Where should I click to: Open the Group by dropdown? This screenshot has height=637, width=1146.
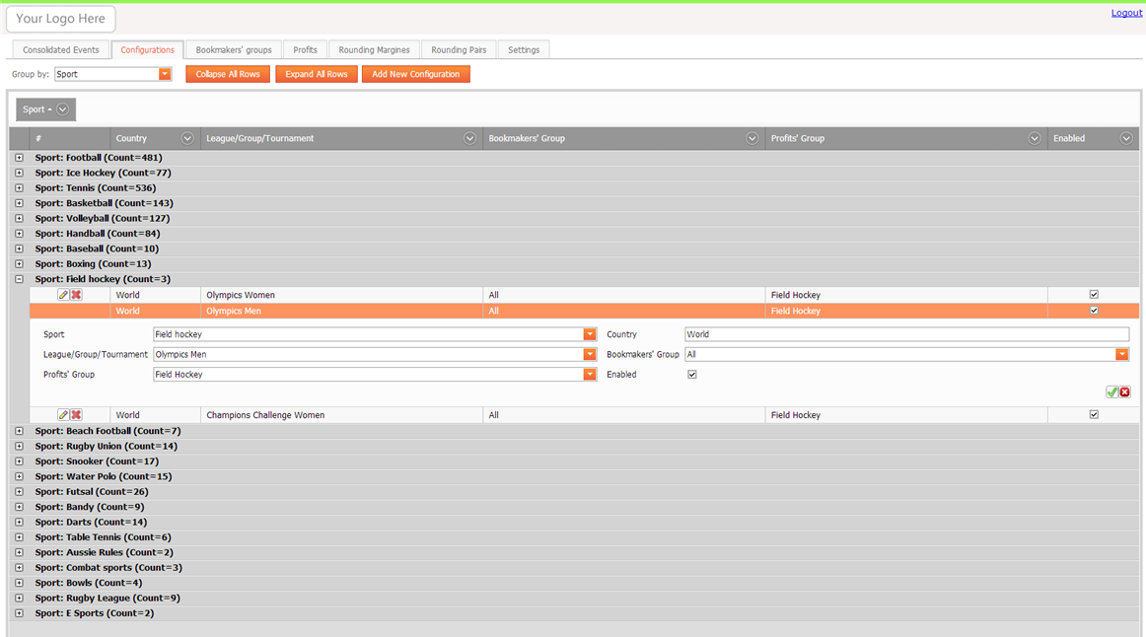coord(165,74)
